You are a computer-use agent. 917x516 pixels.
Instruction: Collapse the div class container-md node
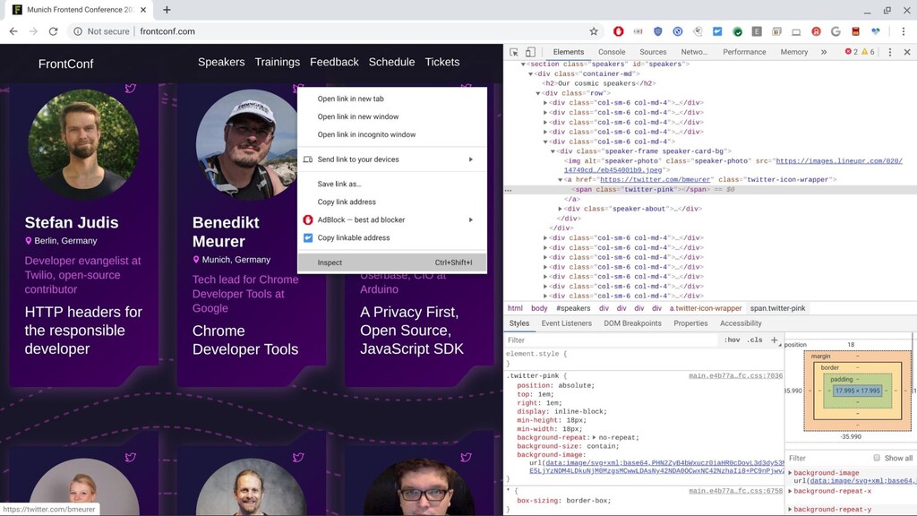(x=530, y=74)
